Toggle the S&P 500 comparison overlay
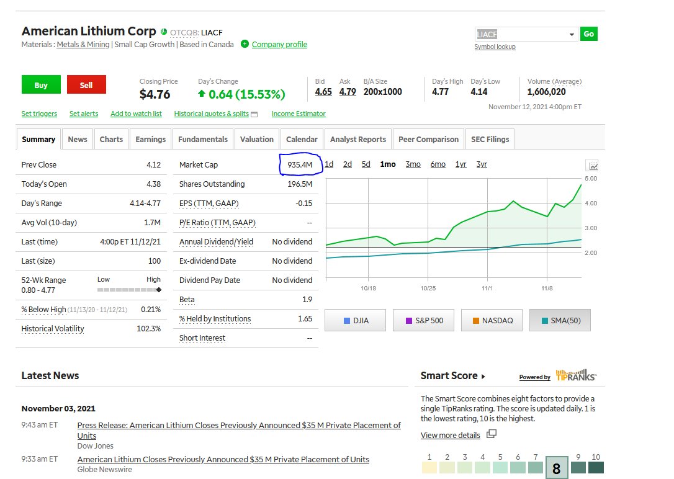674x479 pixels. tap(423, 321)
